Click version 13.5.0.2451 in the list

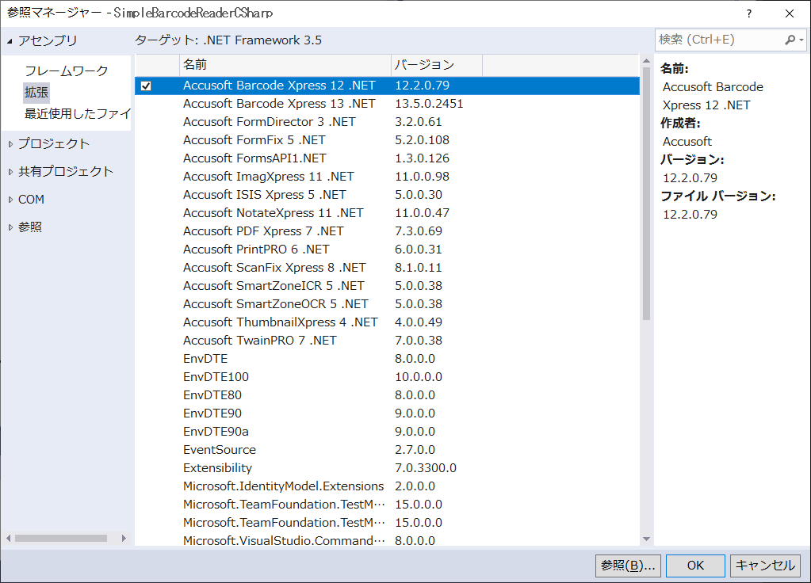(429, 104)
